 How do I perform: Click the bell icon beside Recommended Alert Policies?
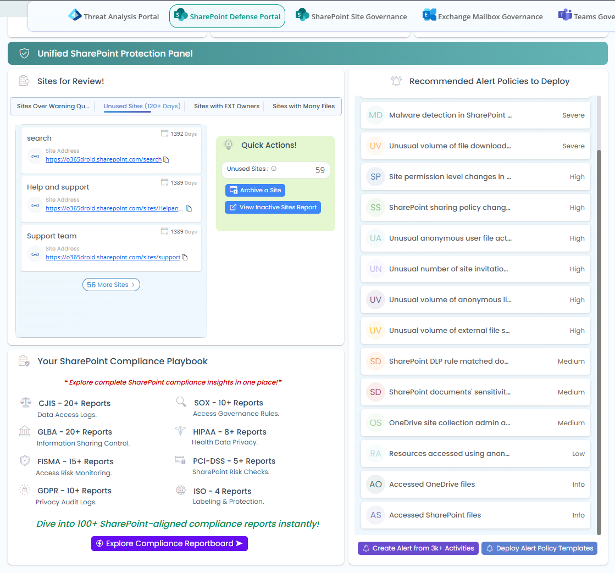(x=396, y=81)
